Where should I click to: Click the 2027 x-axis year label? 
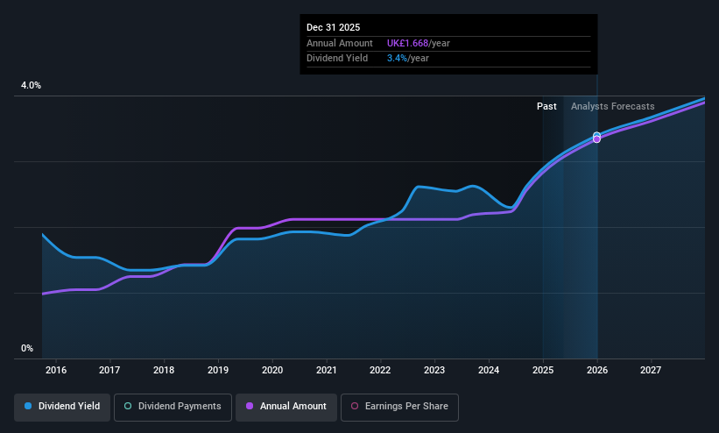coord(651,370)
